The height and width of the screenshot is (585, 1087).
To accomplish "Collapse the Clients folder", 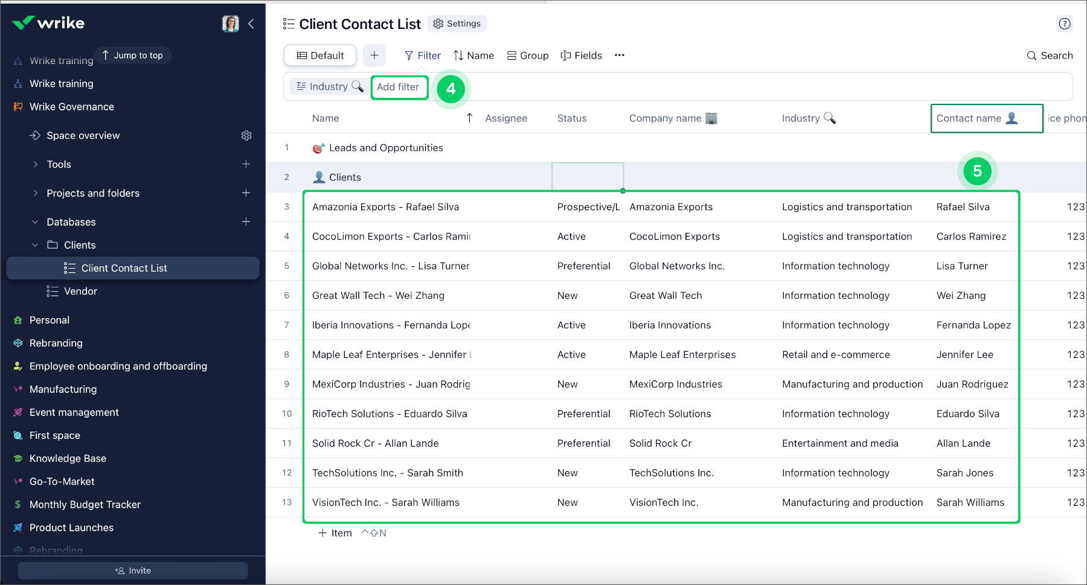I will pyautogui.click(x=36, y=245).
